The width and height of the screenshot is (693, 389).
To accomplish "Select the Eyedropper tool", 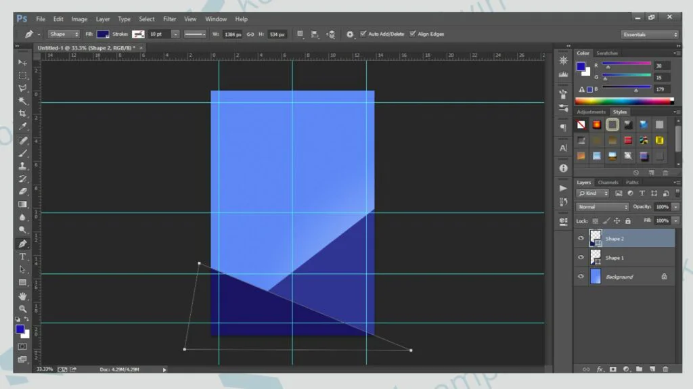I will click(22, 127).
